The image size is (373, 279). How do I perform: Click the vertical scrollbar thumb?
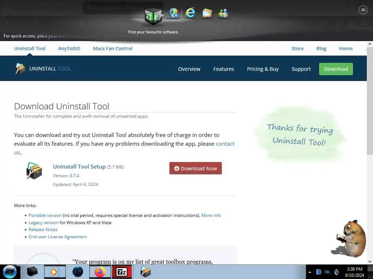[370, 101]
